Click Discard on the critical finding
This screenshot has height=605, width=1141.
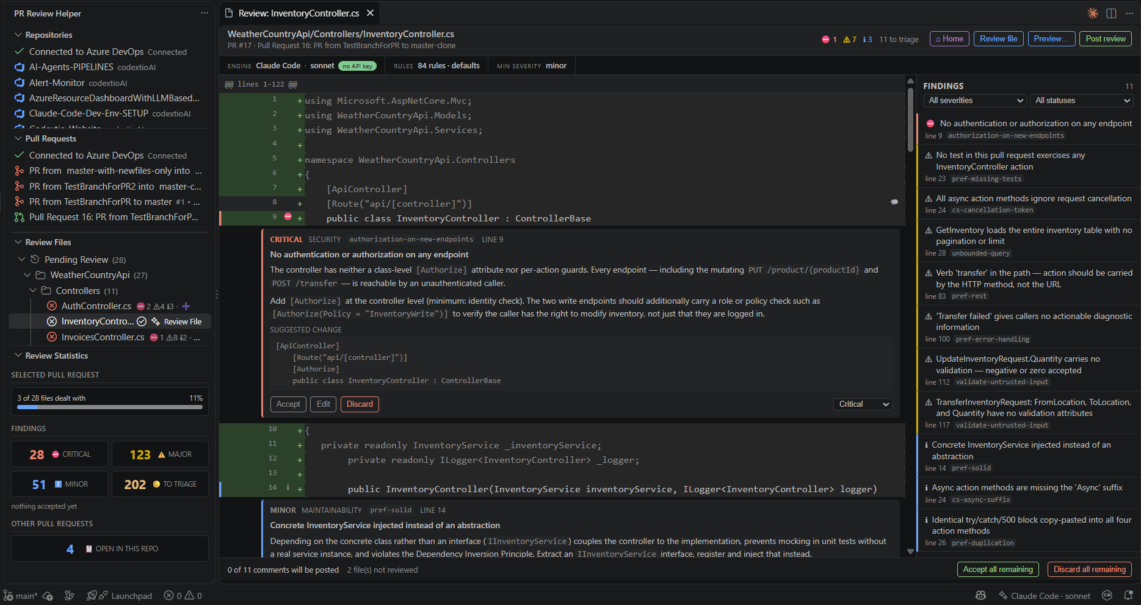[x=360, y=404]
